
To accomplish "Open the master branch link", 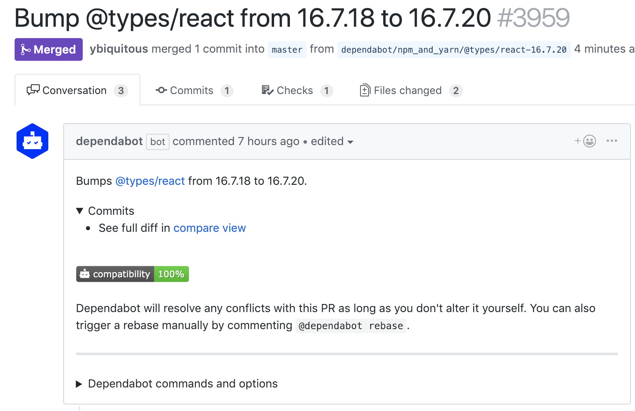I will (x=287, y=50).
